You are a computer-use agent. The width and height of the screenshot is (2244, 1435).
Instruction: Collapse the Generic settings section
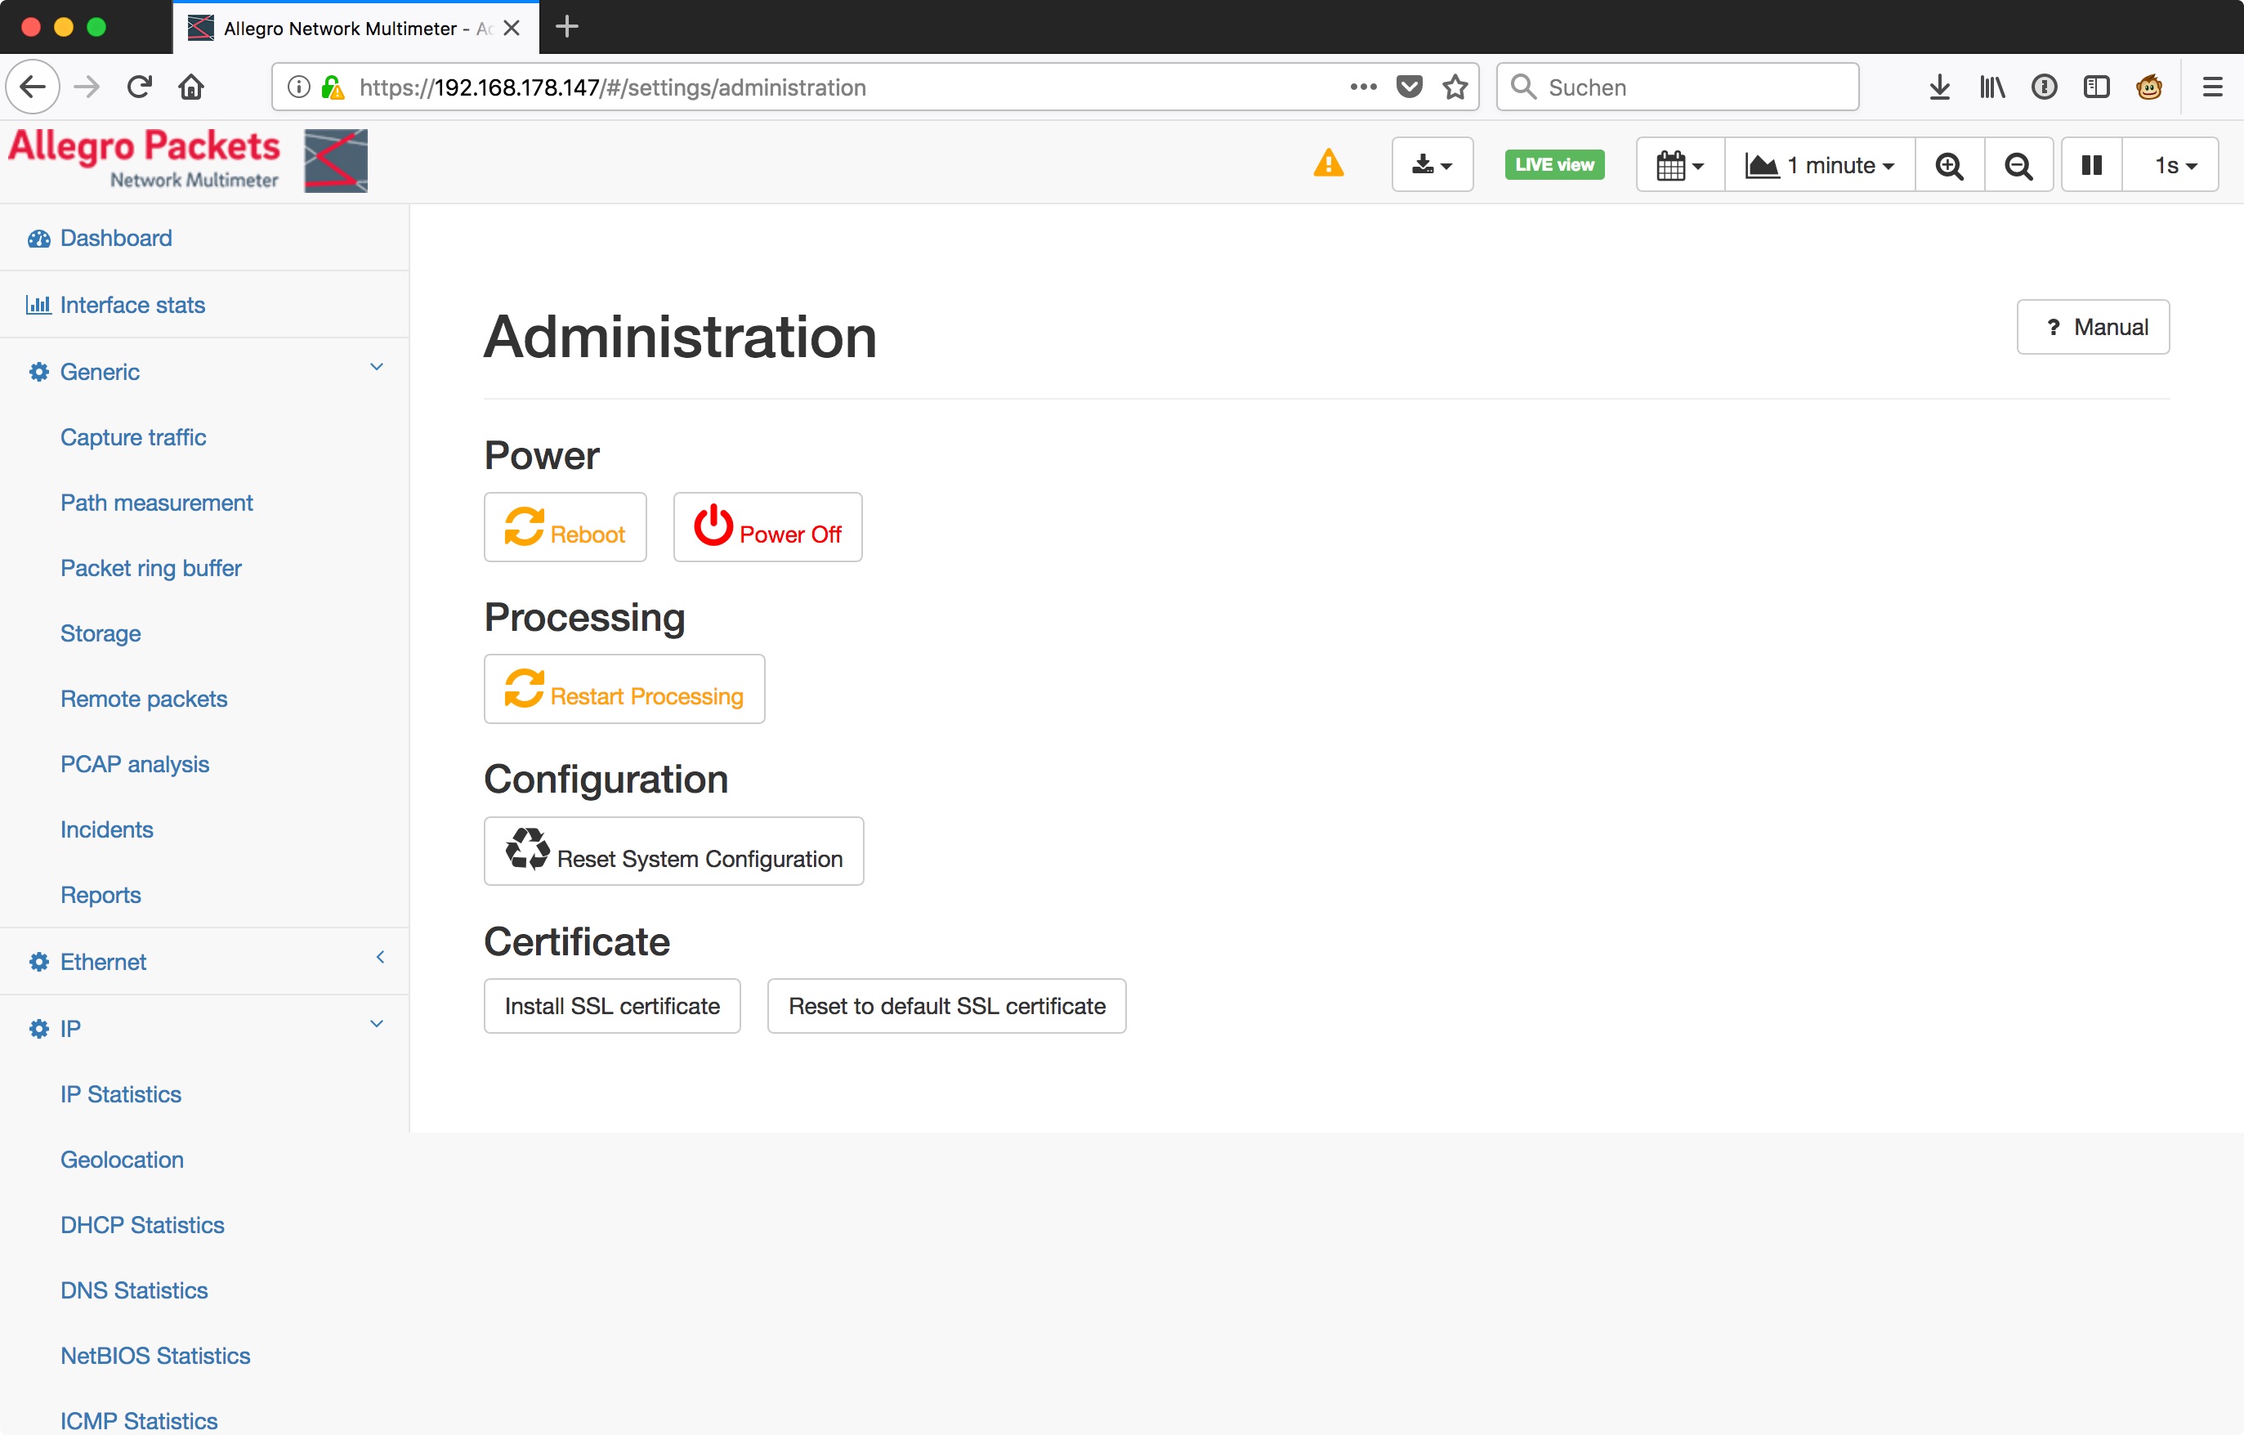[x=377, y=367]
